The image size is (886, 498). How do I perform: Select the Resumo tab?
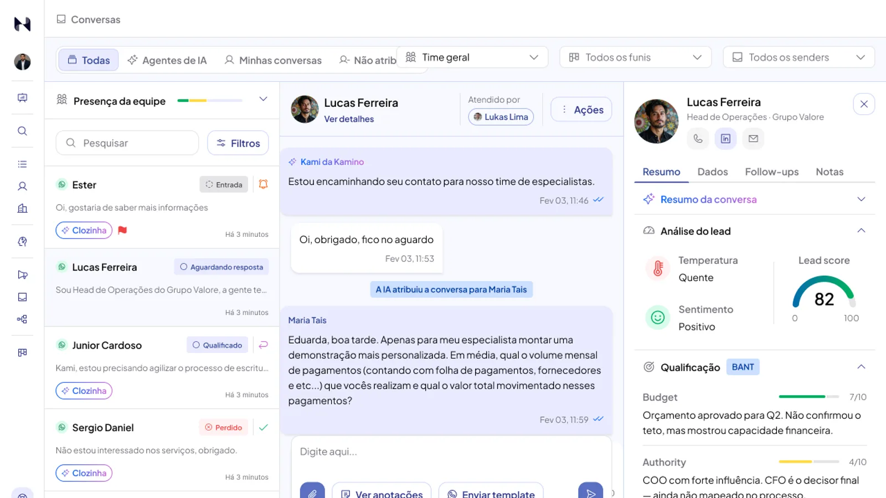pos(661,172)
